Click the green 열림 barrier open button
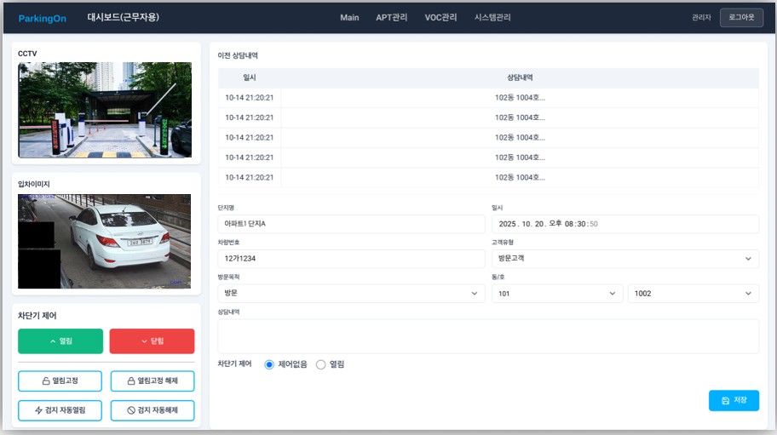Screen dimensions: 777x435 60,341
